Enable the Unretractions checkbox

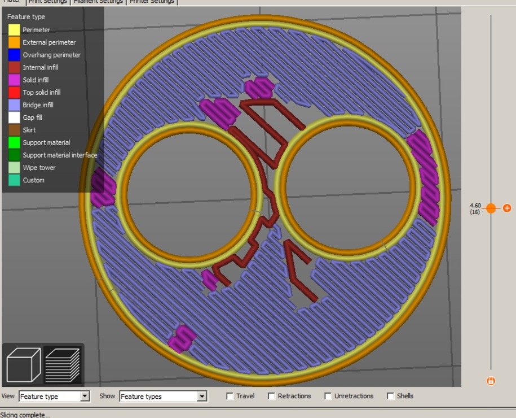click(328, 396)
